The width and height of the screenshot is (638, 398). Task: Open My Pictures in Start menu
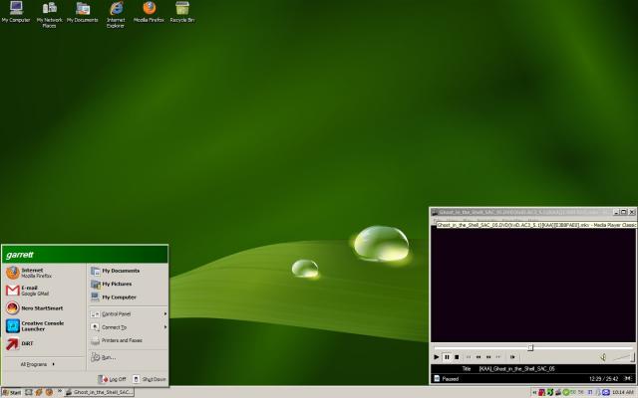(x=128, y=284)
